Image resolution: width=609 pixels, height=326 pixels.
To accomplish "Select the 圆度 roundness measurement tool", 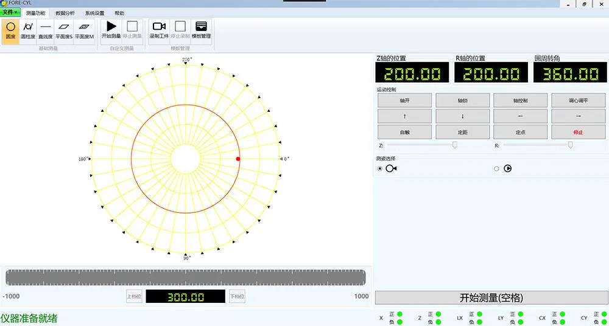I will click(10, 30).
